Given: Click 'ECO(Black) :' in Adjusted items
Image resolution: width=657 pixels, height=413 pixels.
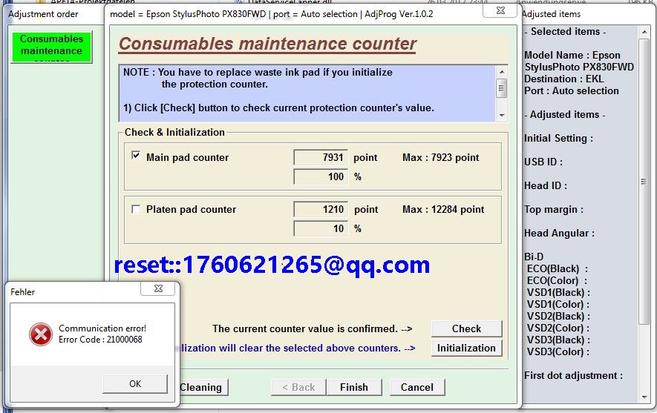Looking at the screenshot, I should pos(558,268).
